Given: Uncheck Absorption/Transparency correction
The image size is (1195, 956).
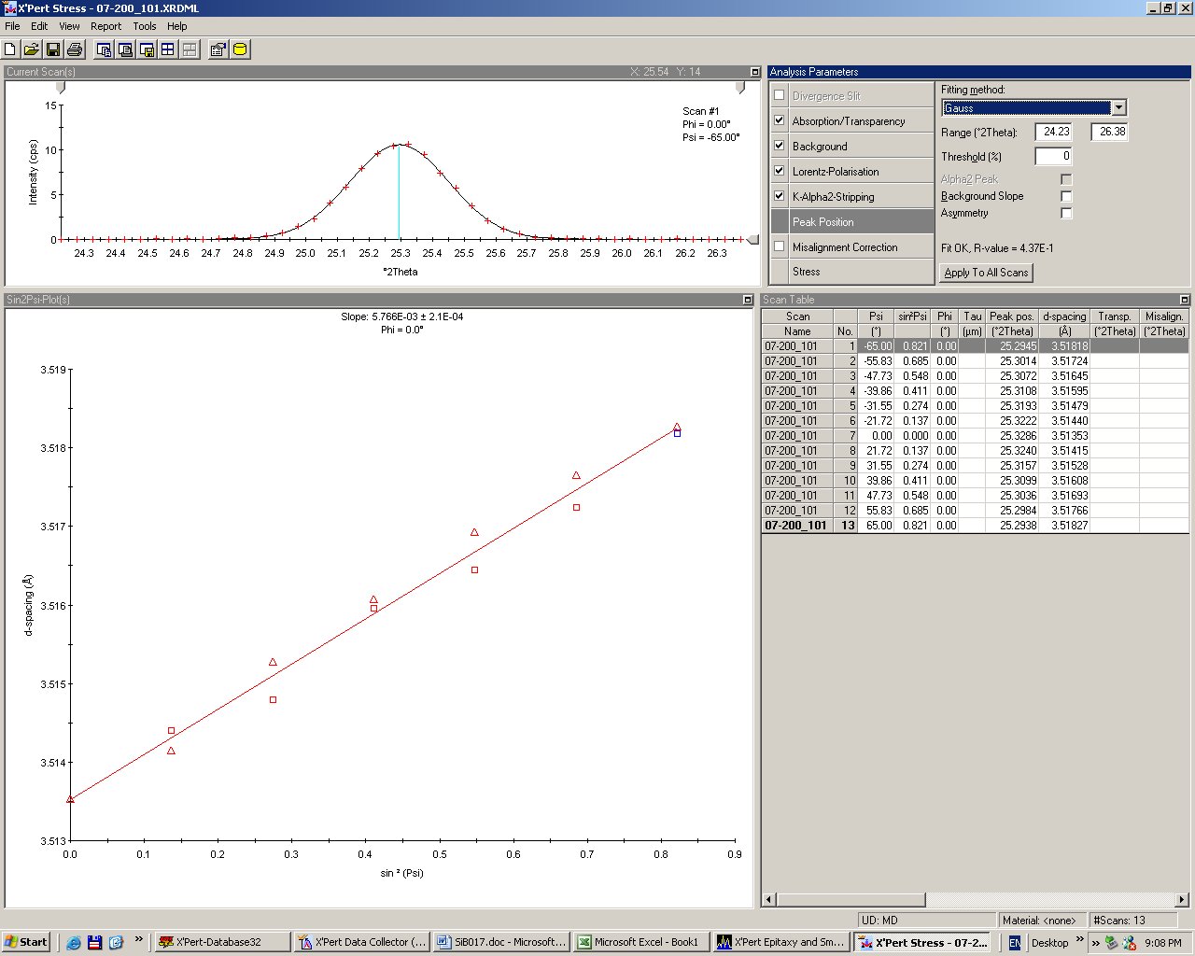Looking at the screenshot, I should [x=780, y=120].
